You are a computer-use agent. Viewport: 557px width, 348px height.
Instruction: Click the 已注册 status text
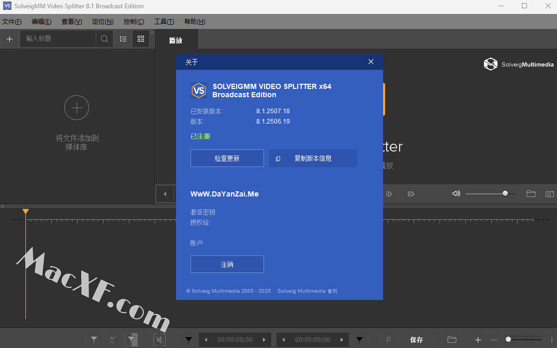200,136
